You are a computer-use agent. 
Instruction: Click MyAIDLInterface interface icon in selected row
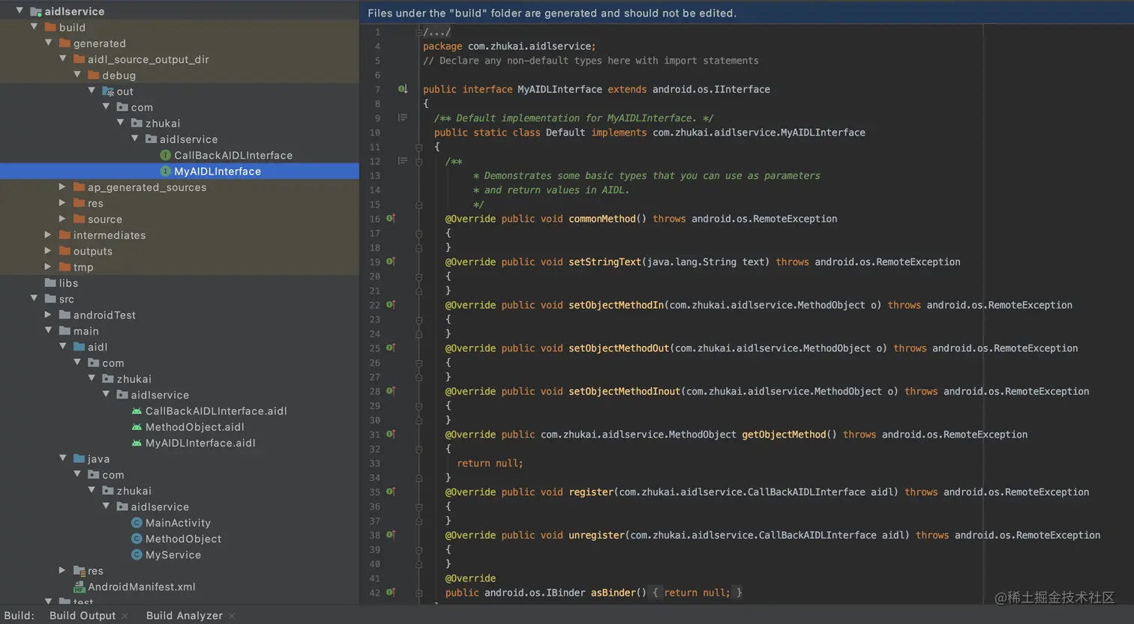pyautogui.click(x=166, y=171)
